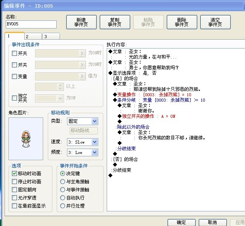Switch to event page tab 2
The width and height of the screenshot is (245, 226).
33,37
